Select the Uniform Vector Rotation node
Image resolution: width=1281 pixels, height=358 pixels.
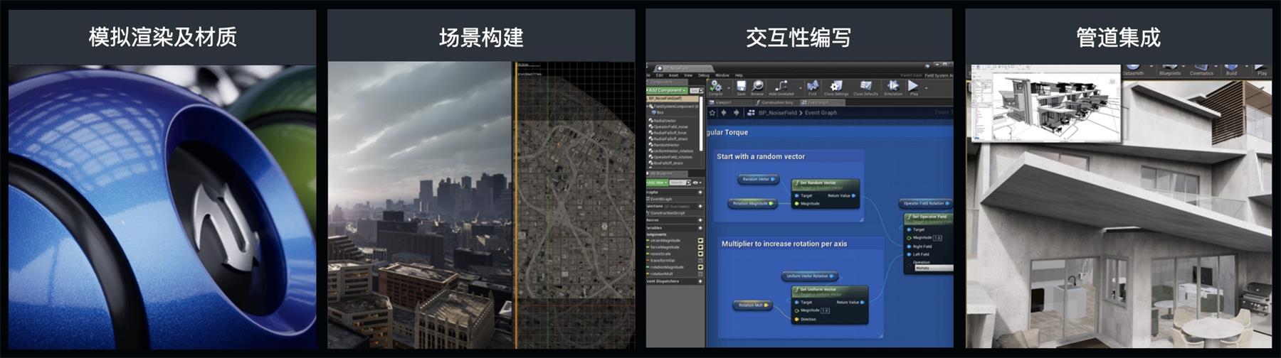[x=809, y=276]
